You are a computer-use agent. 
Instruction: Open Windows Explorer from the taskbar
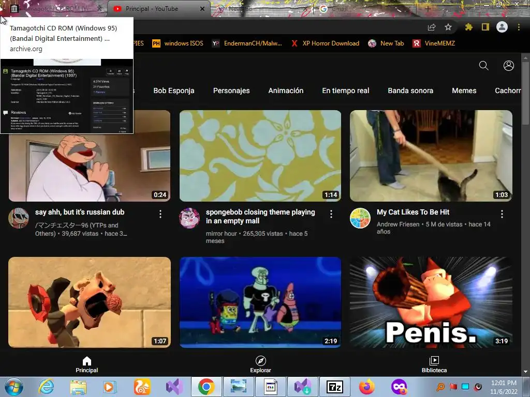(x=78, y=387)
